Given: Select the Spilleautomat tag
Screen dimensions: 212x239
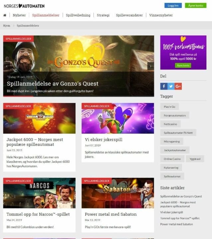Looking at the screenshot, I should tap(172, 176).
